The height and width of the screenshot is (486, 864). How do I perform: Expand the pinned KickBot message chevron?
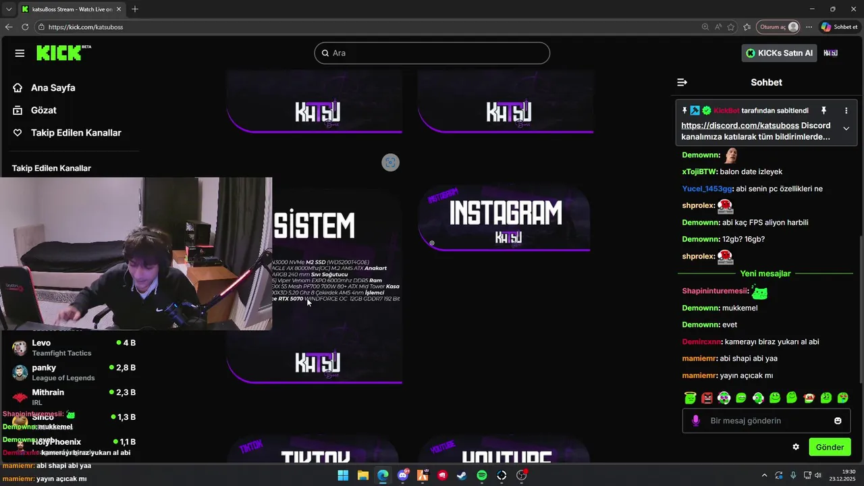click(x=846, y=128)
